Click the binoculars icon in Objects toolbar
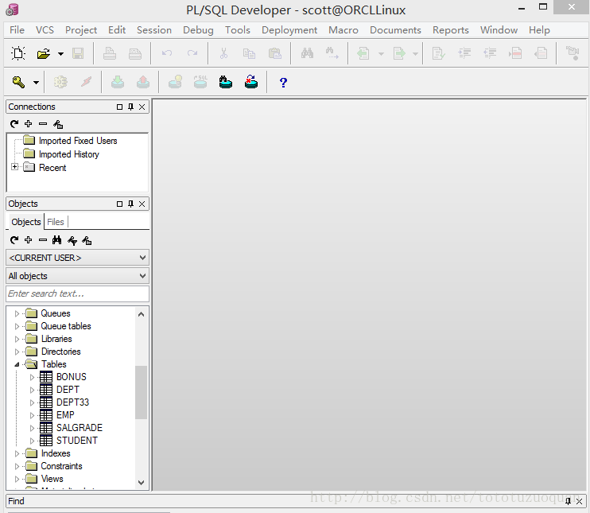This screenshot has height=513, width=590. [x=56, y=239]
